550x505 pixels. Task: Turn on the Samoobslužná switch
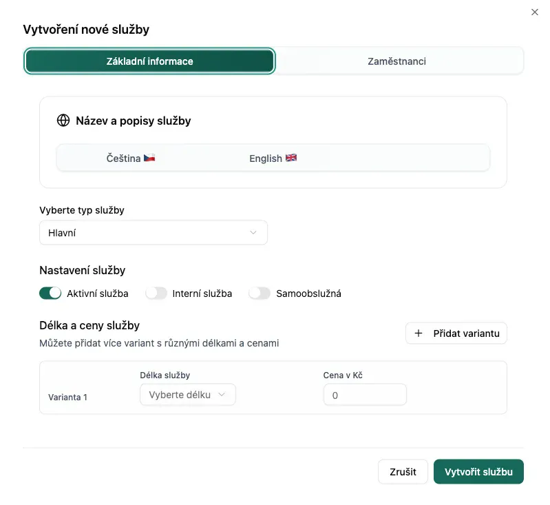pyautogui.click(x=260, y=293)
